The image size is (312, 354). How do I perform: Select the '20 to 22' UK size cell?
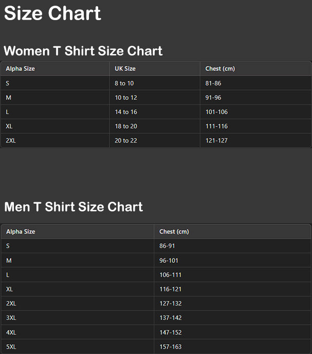pos(126,140)
